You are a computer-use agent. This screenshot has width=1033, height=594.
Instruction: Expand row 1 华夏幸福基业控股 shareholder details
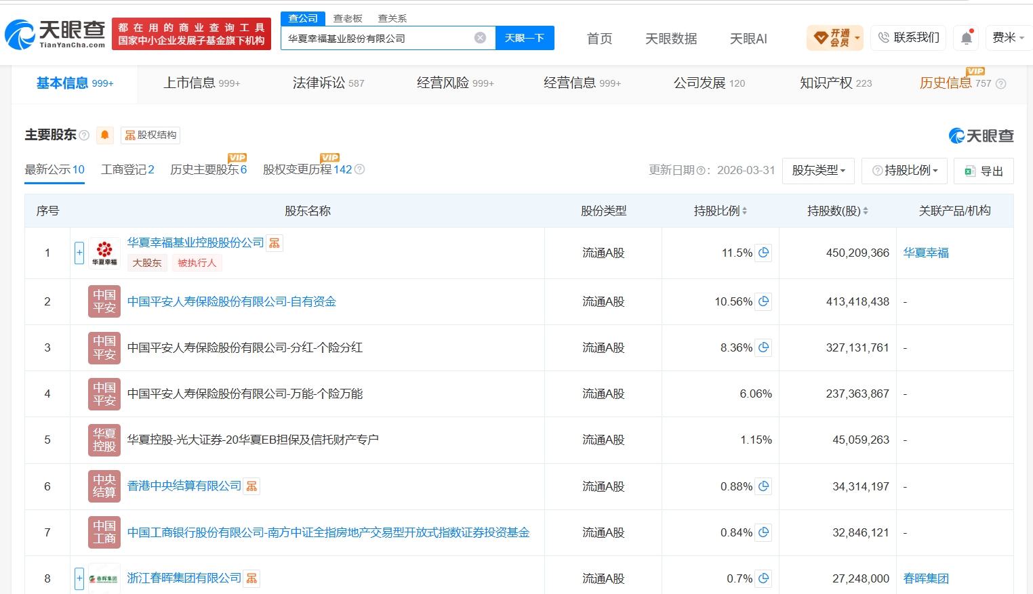pyautogui.click(x=79, y=253)
